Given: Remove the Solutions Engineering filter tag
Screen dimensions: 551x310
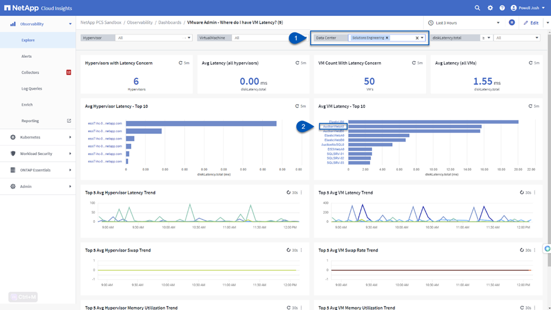Looking at the screenshot, I should click(x=387, y=38).
